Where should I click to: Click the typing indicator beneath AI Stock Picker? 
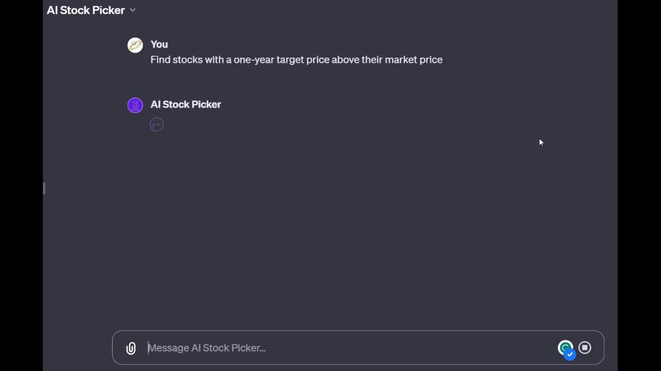pyautogui.click(x=156, y=124)
